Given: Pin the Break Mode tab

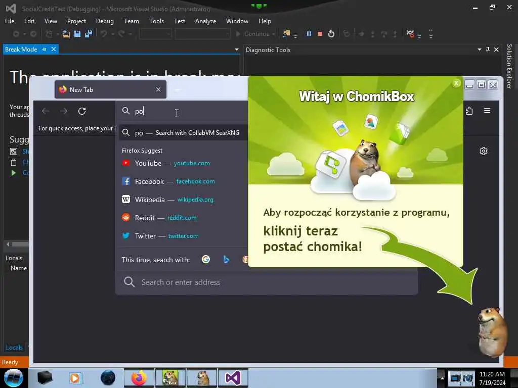Looking at the screenshot, I should [x=45, y=49].
